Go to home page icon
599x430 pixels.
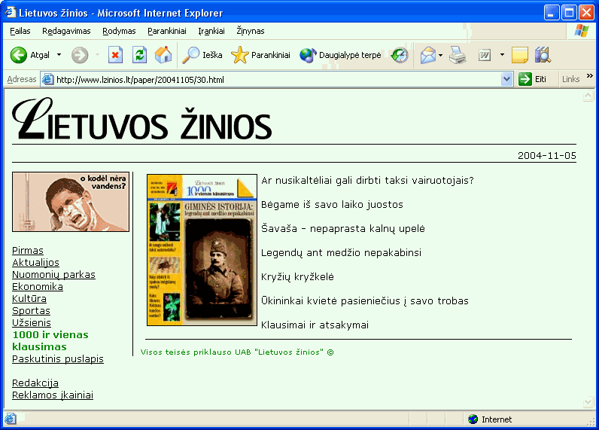coord(163,55)
